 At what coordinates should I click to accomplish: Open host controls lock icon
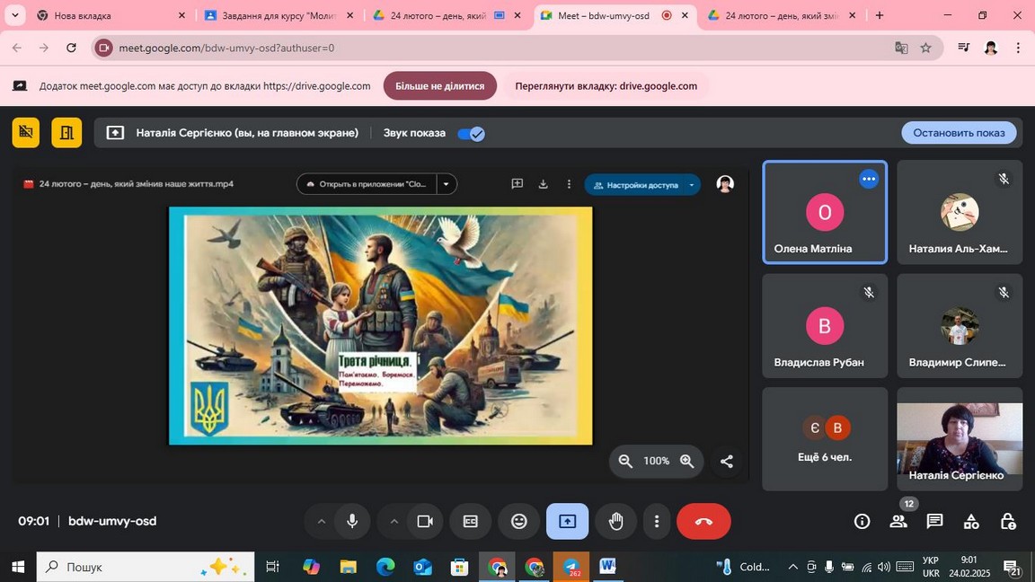(x=1008, y=521)
